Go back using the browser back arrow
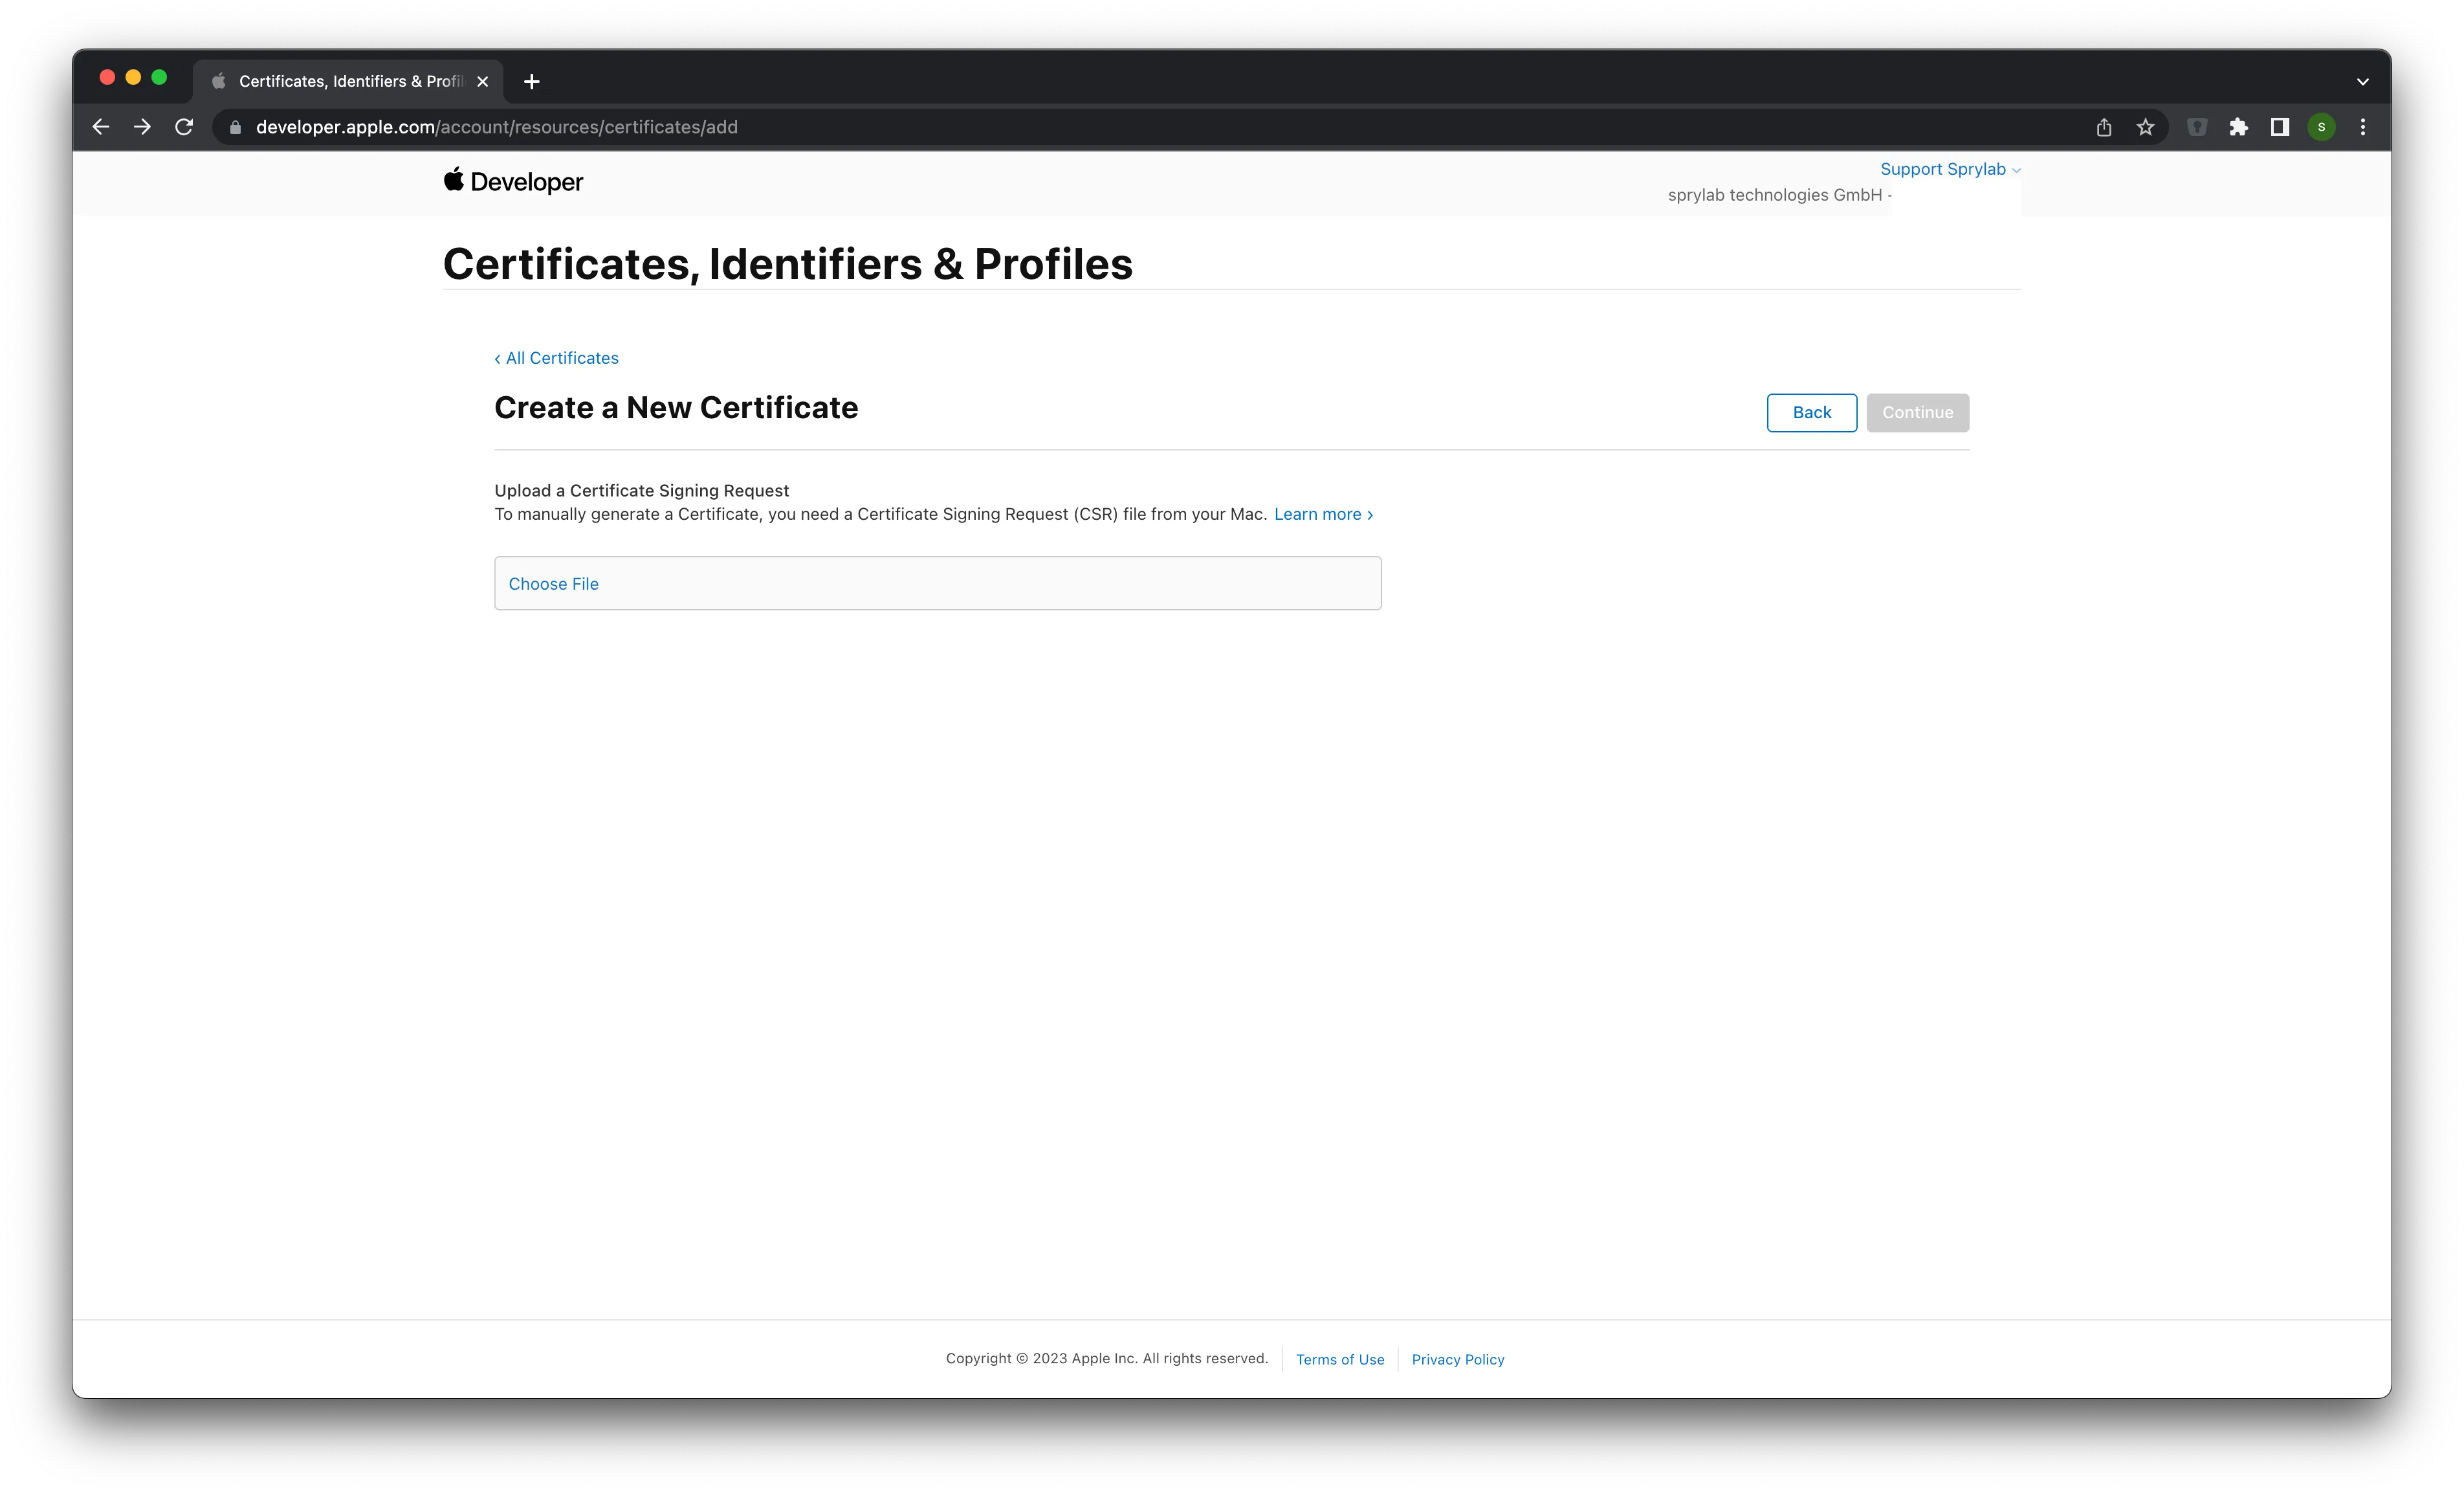 tap(101, 127)
